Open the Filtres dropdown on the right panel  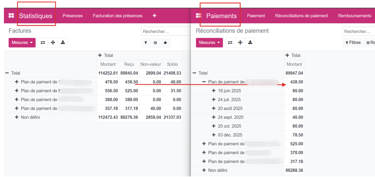pyautogui.click(x=353, y=42)
